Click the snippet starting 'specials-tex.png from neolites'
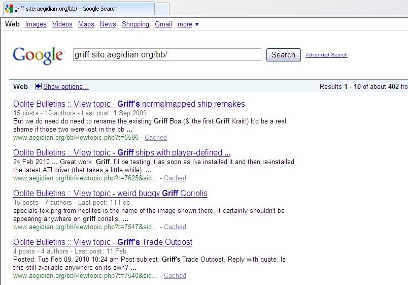 [149, 215]
